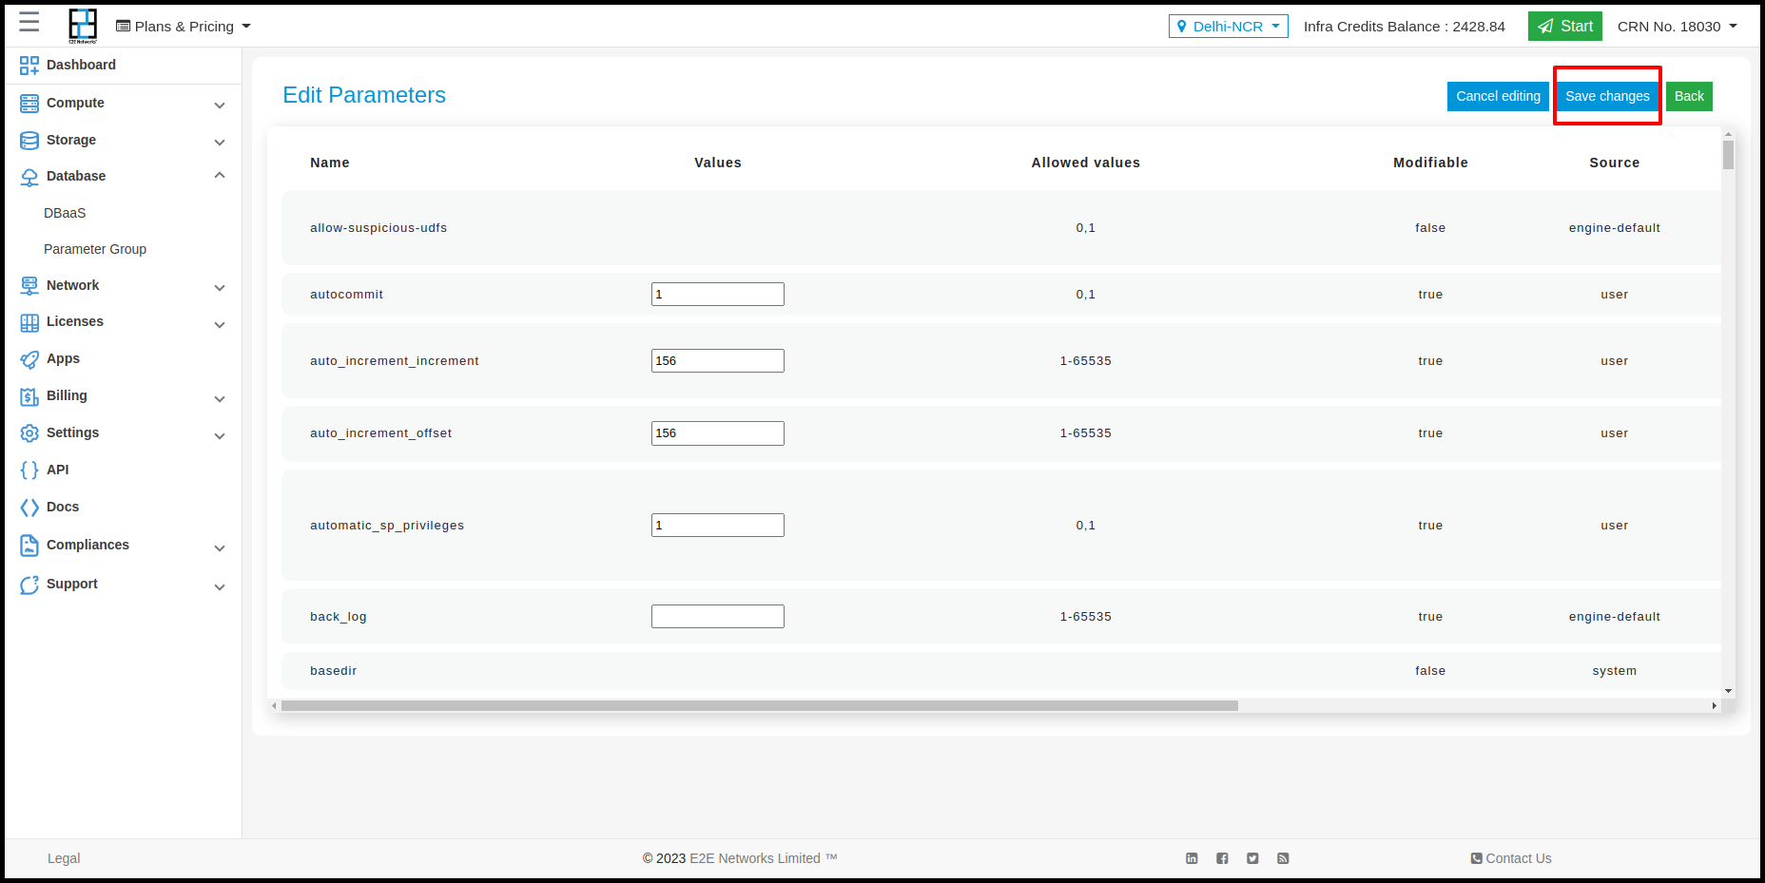Click the allow-suspicious-udfs parameter name
The width and height of the screenshot is (1765, 883).
378,228
